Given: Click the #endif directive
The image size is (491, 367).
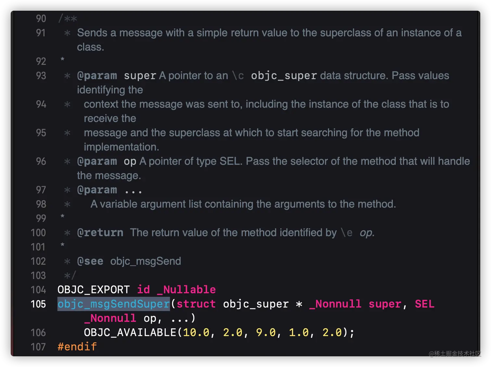Looking at the screenshot, I should [x=77, y=347].
